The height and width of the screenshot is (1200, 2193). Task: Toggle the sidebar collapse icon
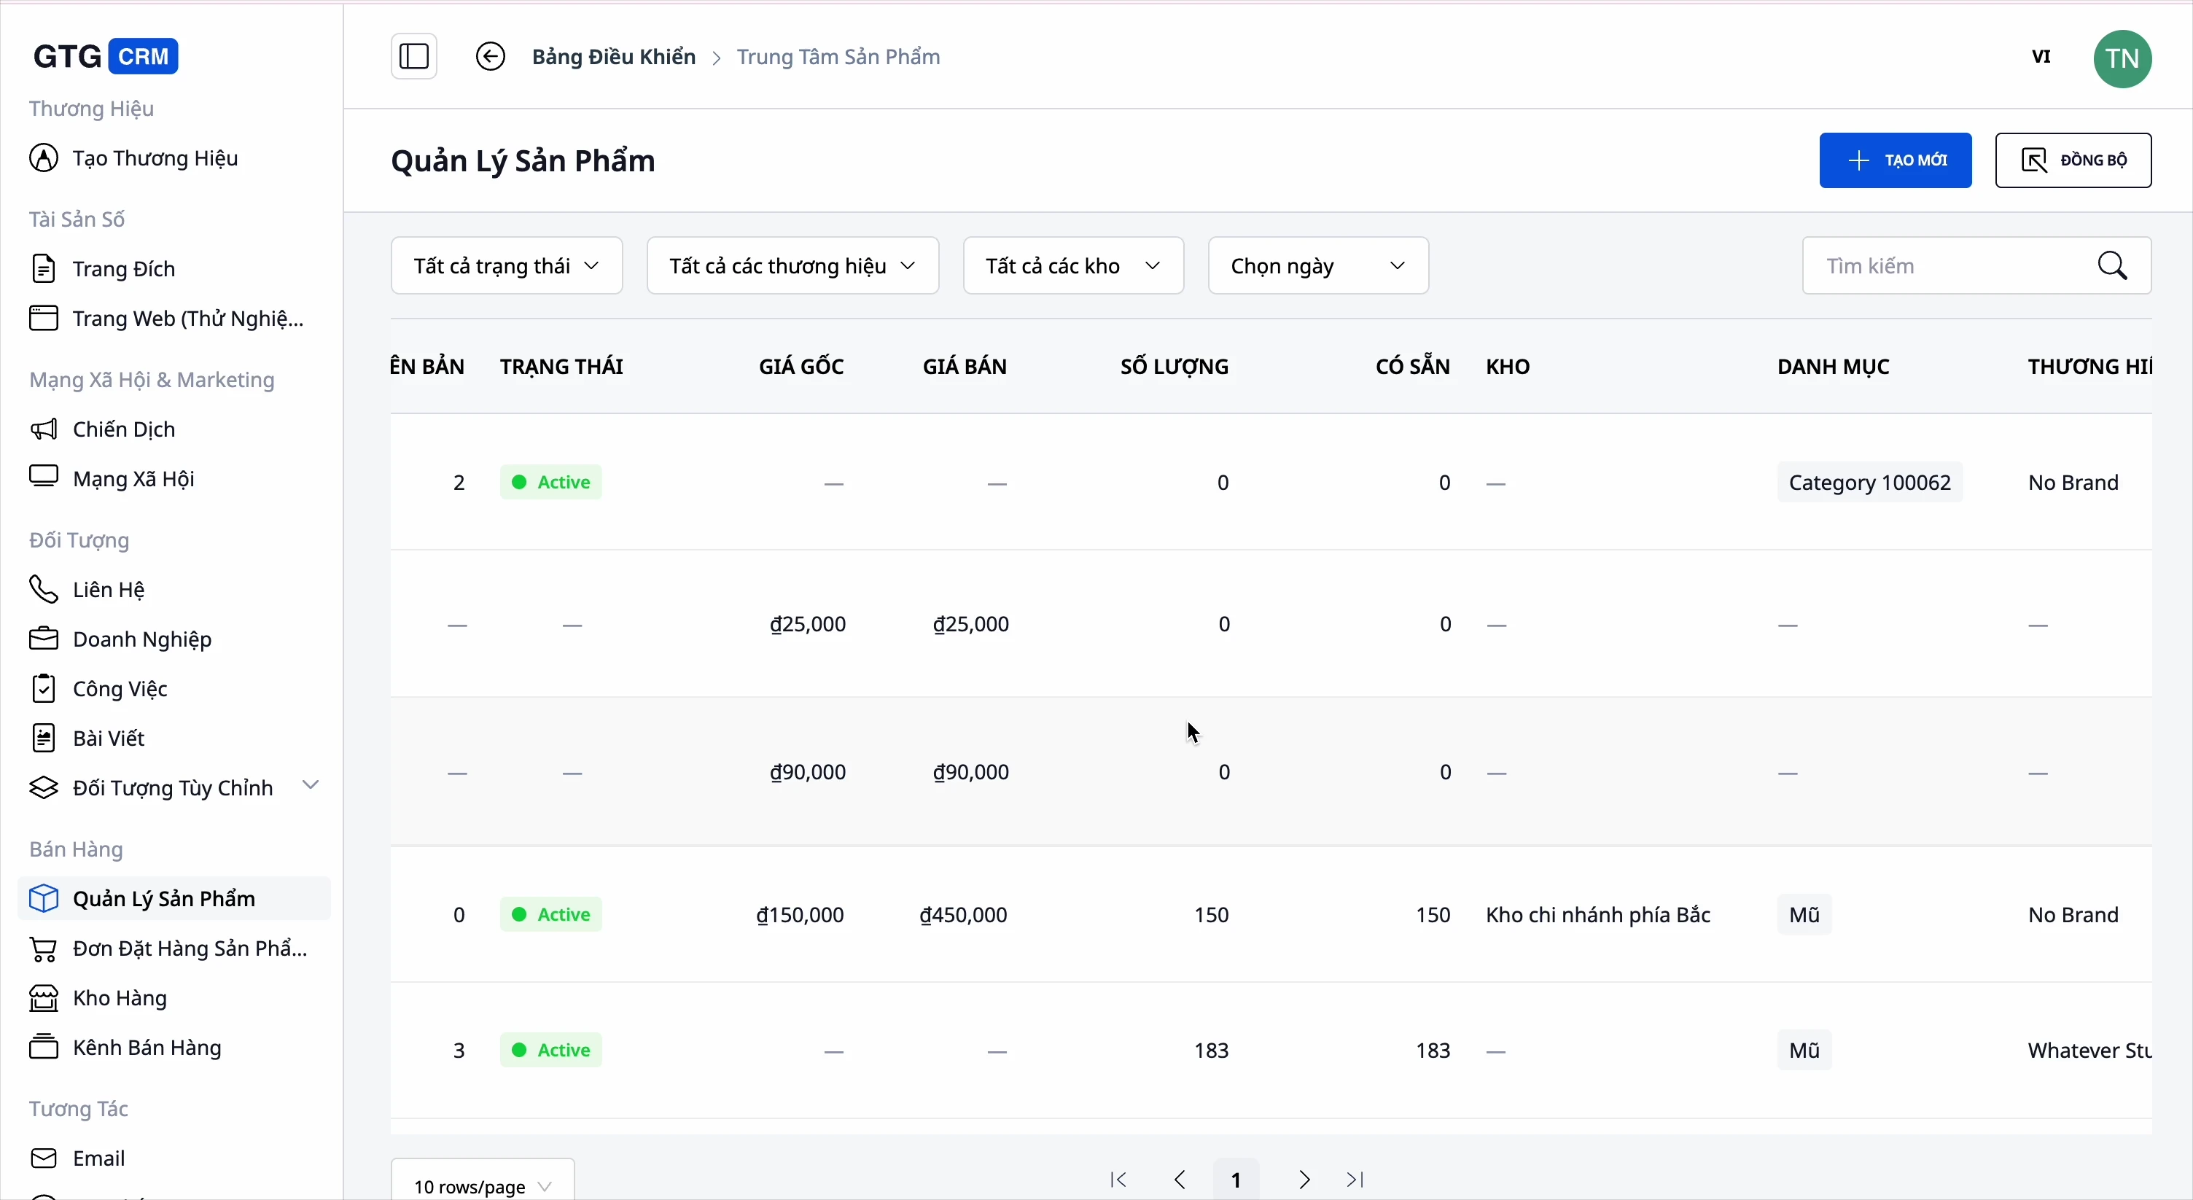tap(414, 57)
